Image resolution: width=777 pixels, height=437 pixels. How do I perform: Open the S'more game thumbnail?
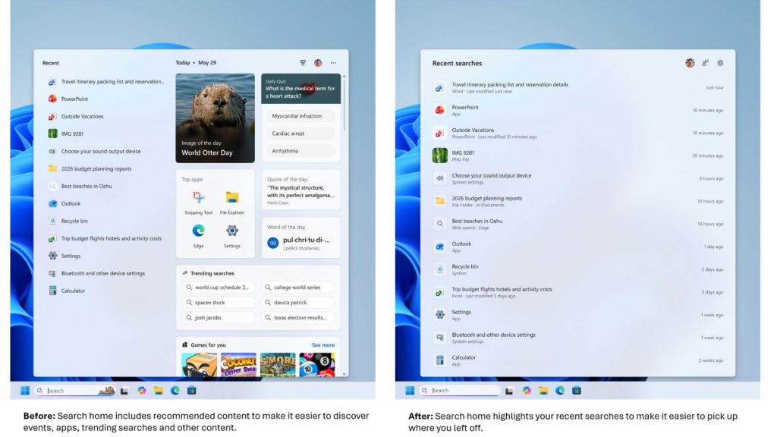pyautogui.click(x=278, y=365)
